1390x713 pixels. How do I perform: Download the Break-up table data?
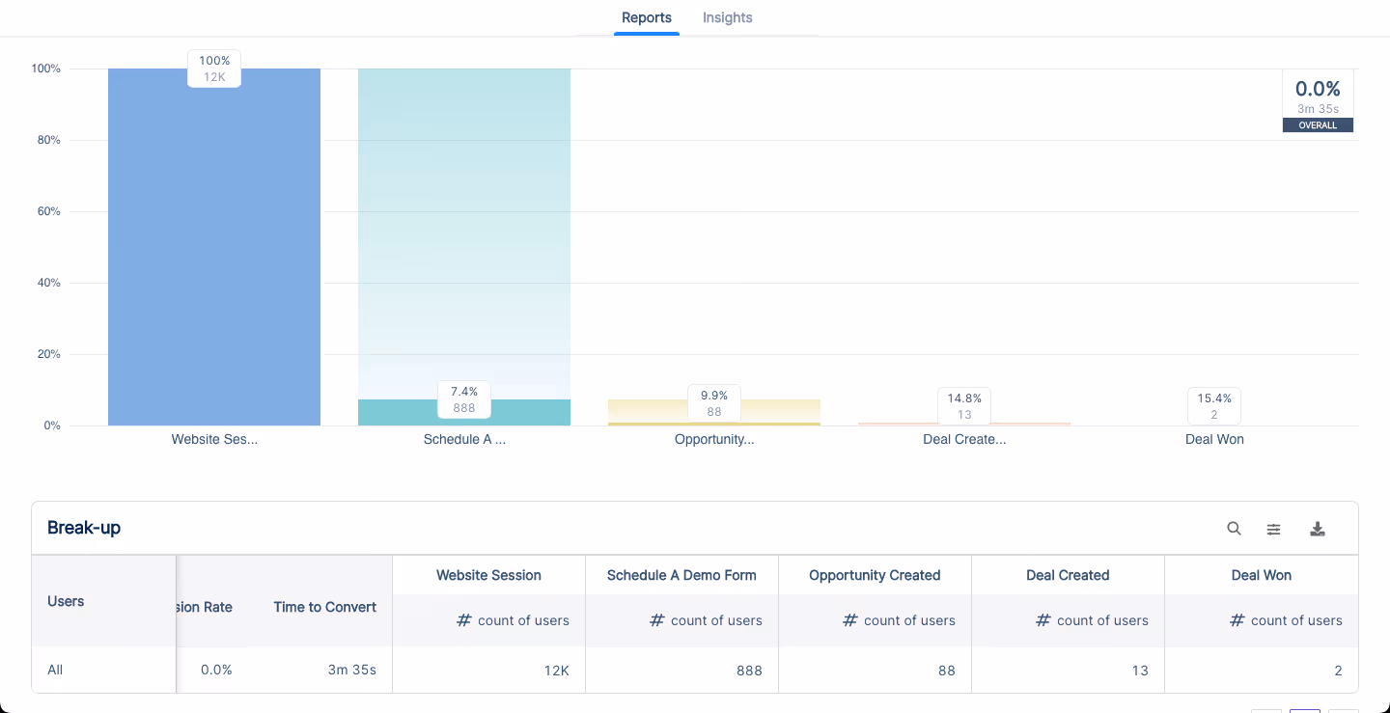click(1318, 529)
